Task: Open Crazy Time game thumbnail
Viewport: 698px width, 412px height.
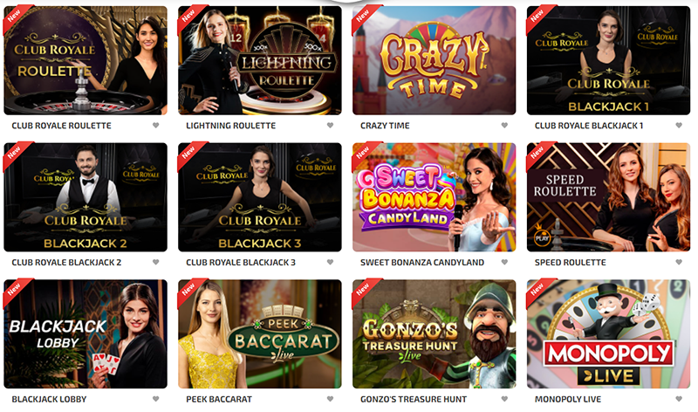Action: pyautogui.click(x=434, y=60)
